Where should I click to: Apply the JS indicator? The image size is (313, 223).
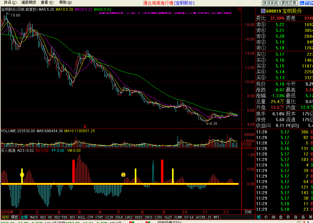209,217
